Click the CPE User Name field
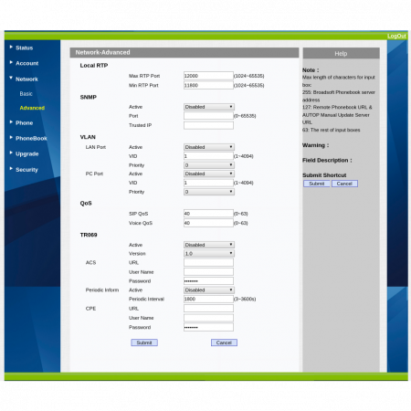Image resolution: width=411 pixels, height=411 pixels. point(208,318)
